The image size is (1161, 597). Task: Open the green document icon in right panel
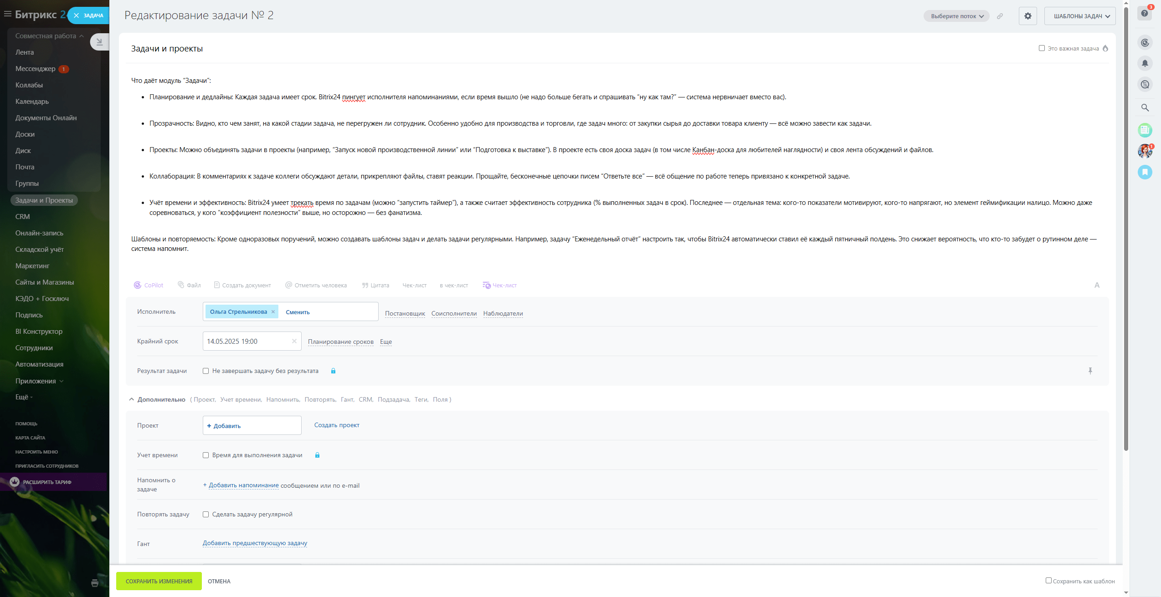[1145, 130]
